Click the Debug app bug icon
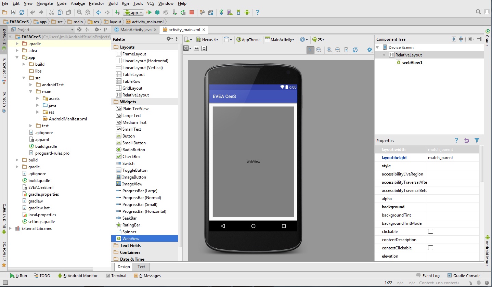Viewport: 492px width, 287px height. point(157,12)
